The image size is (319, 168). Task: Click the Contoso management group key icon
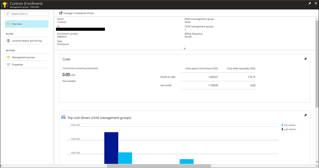click(5, 5)
